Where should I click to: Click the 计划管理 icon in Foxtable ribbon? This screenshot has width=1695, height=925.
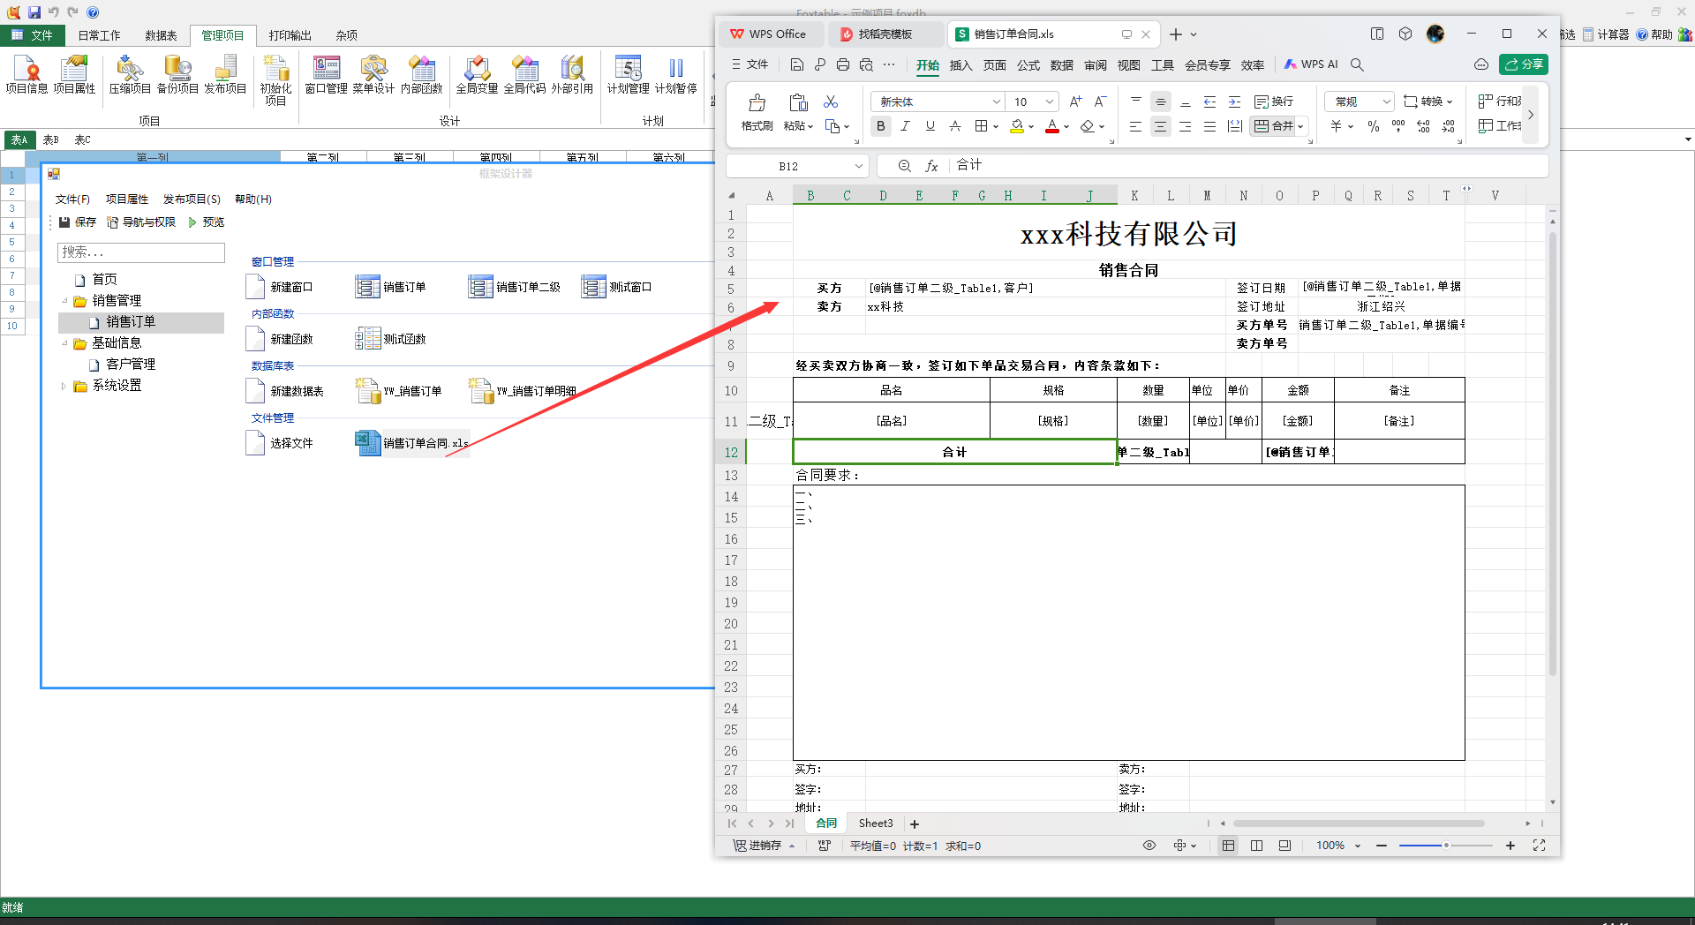click(628, 74)
